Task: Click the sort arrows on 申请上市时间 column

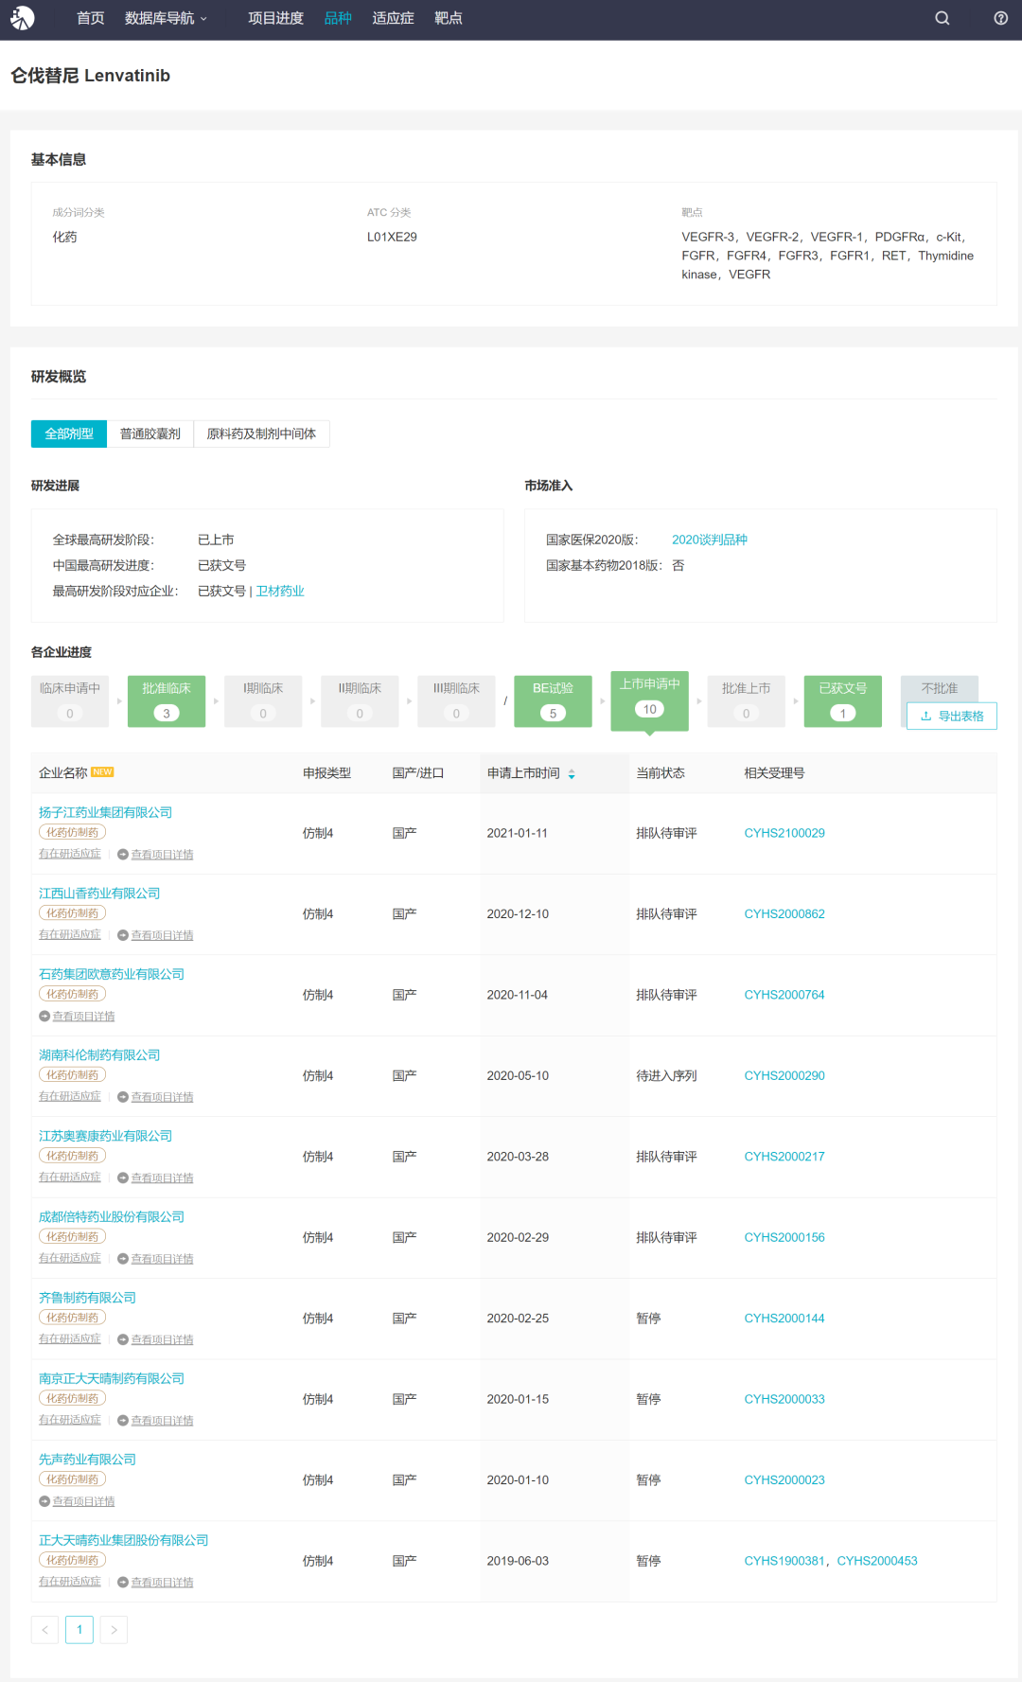Action: tap(572, 774)
